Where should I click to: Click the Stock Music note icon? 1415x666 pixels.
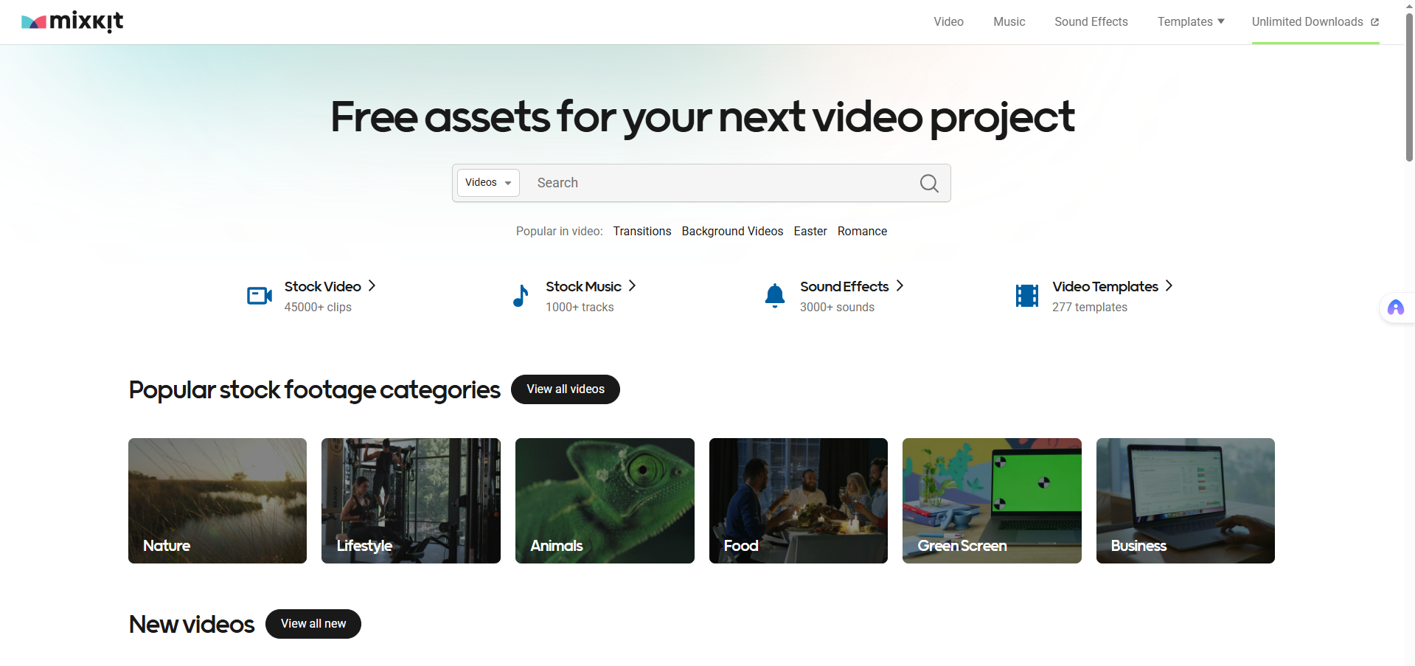click(521, 296)
